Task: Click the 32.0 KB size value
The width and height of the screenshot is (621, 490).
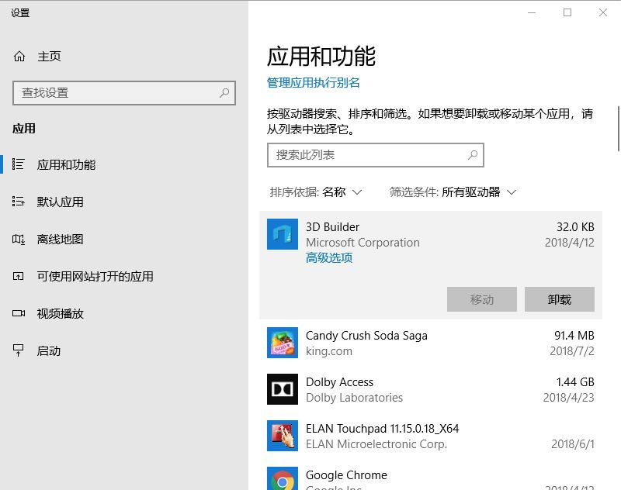Action: pos(575,227)
